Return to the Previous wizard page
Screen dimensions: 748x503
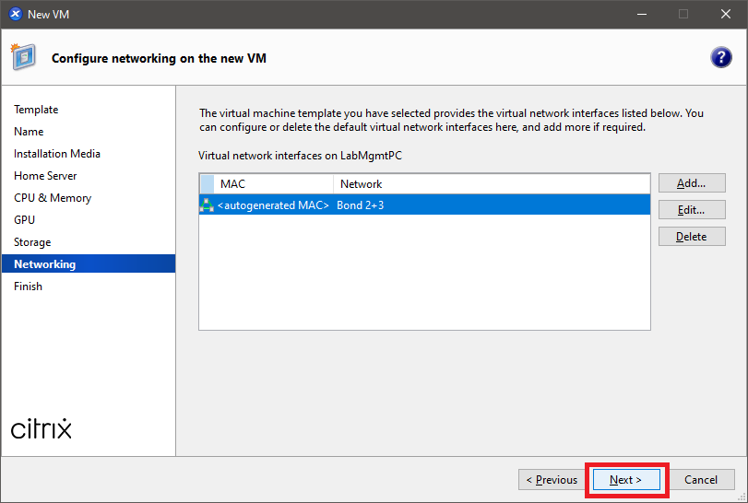tap(552, 480)
